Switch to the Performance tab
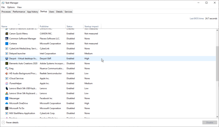The width and height of the screenshot is (219, 127). coord(19,12)
